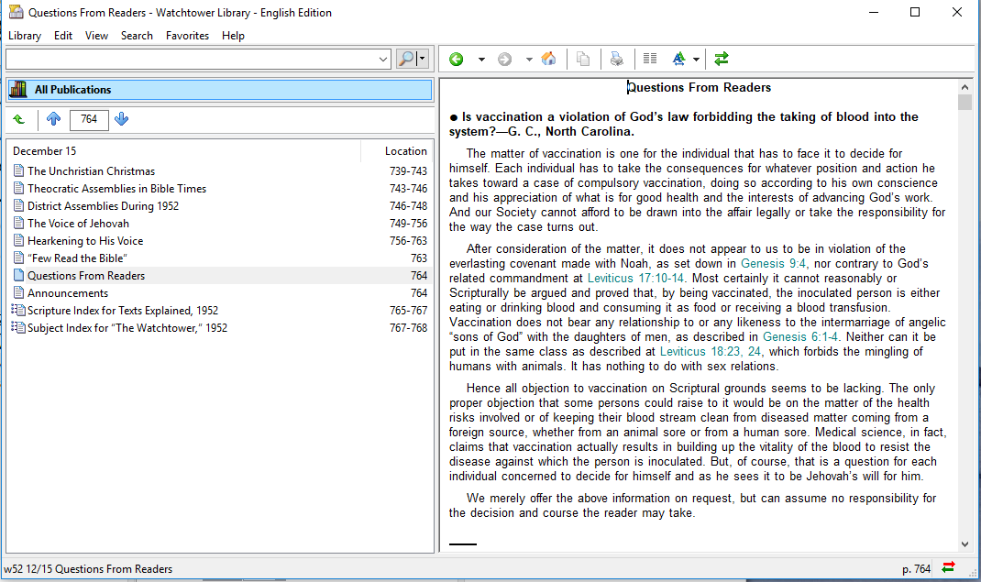
Task: Click the page number field showing 764
Action: point(89,119)
